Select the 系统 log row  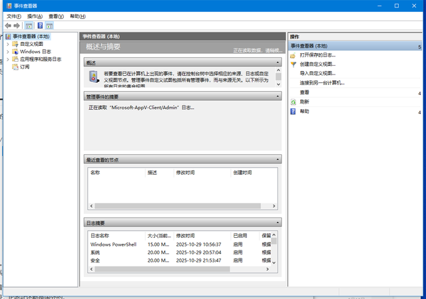coord(180,252)
